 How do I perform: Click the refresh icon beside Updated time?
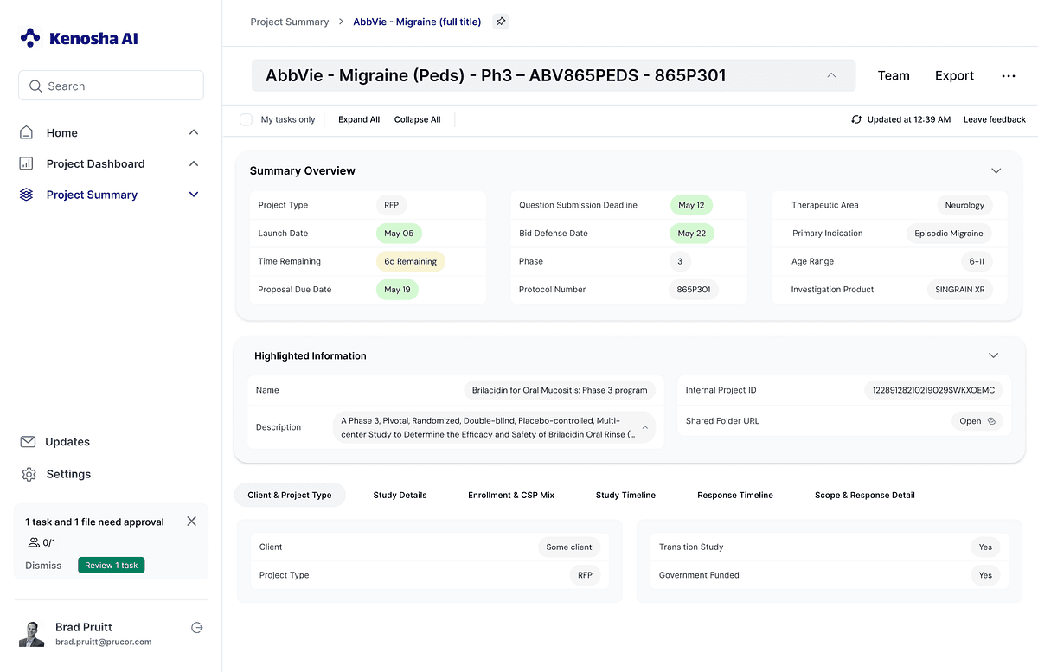click(x=856, y=119)
